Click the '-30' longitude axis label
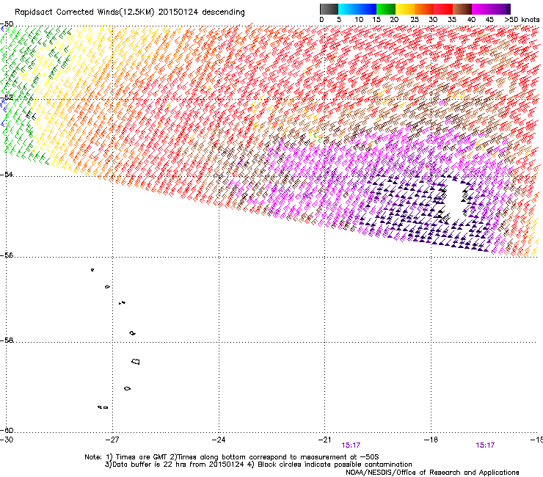 (7, 440)
